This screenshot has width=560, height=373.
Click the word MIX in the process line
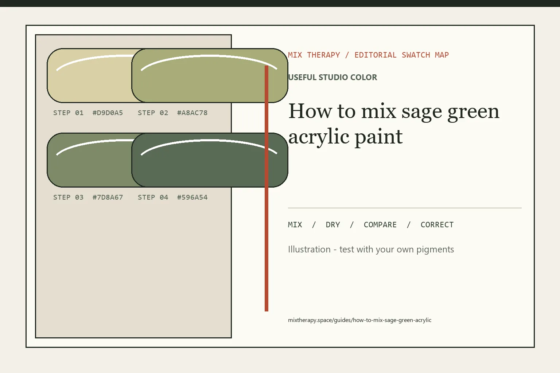[x=295, y=225]
